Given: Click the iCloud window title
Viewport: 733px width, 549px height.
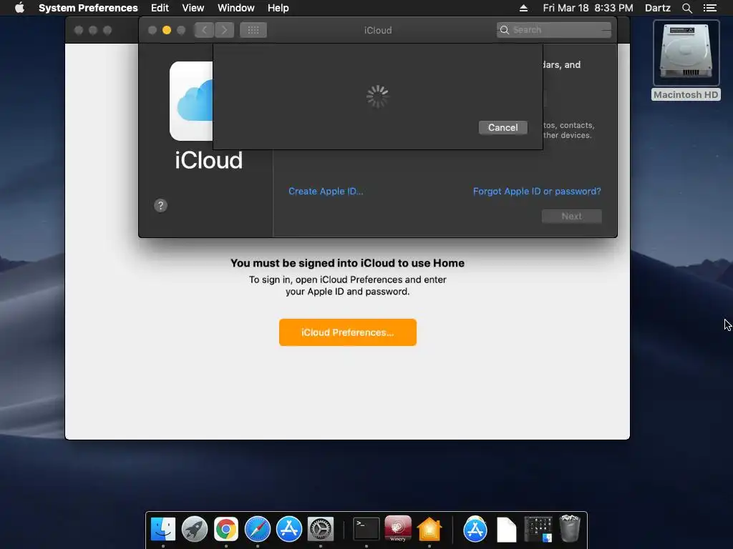Looking at the screenshot, I should 378,30.
